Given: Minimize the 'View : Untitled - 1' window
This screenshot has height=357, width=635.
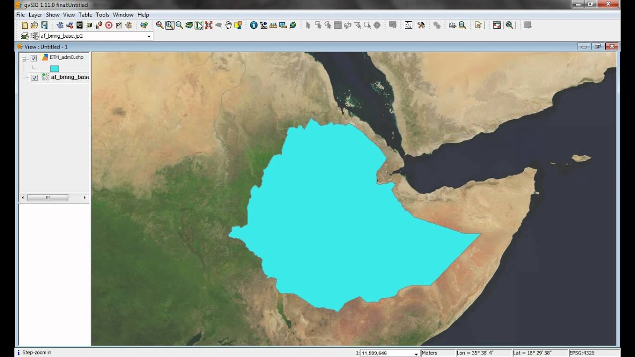Looking at the screenshot, I should [584, 47].
